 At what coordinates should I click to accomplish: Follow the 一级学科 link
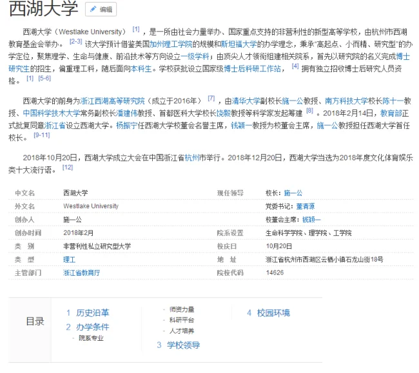click(195, 56)
